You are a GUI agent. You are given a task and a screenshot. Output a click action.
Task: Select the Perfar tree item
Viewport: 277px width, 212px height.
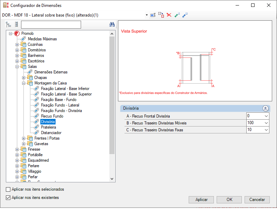click(x=33, y=177)
